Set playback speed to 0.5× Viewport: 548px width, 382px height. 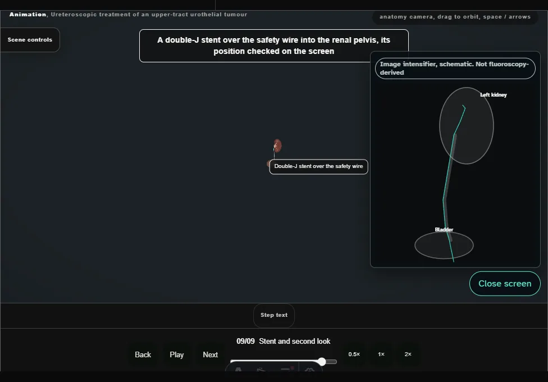[x=354, y=354]
